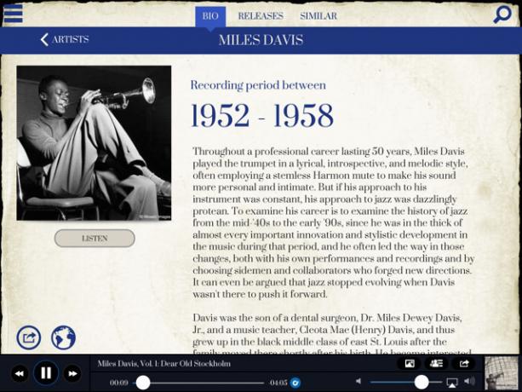Open the hamburger menu
522x392 pixels.
pyautogui.click(x=13, y=14)
